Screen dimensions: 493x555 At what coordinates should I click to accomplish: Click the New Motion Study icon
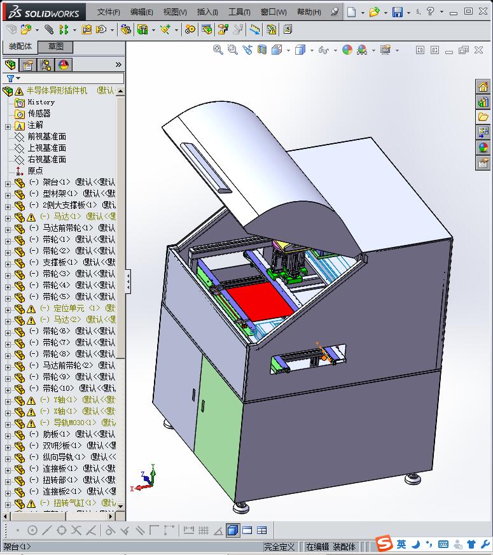click(x=190, y=29)
